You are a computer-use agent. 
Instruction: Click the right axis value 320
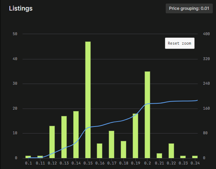[x=207, y=59]
